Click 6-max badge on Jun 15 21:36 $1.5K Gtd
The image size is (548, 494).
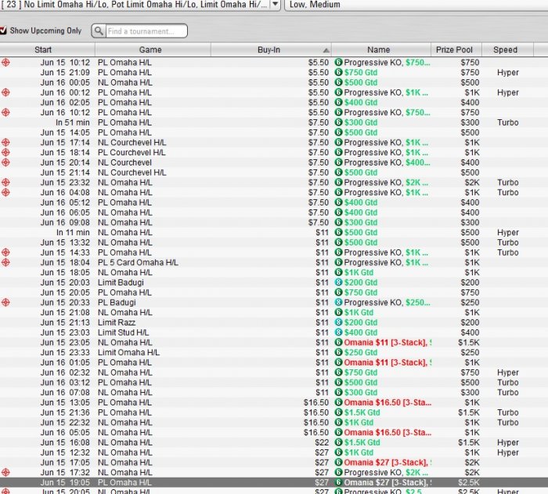coord(338,412)
